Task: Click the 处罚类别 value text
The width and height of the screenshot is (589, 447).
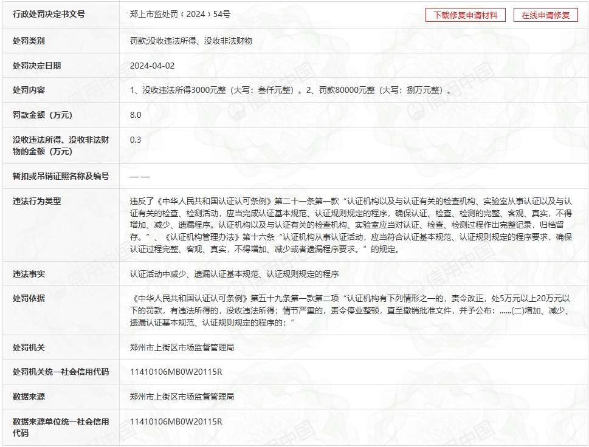Action: pos(191,41)
